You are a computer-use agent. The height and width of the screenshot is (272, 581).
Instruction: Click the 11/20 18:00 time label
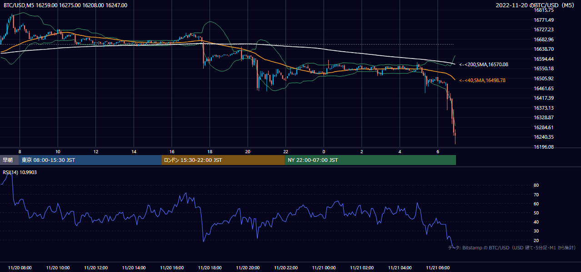(x=210, y=268)
